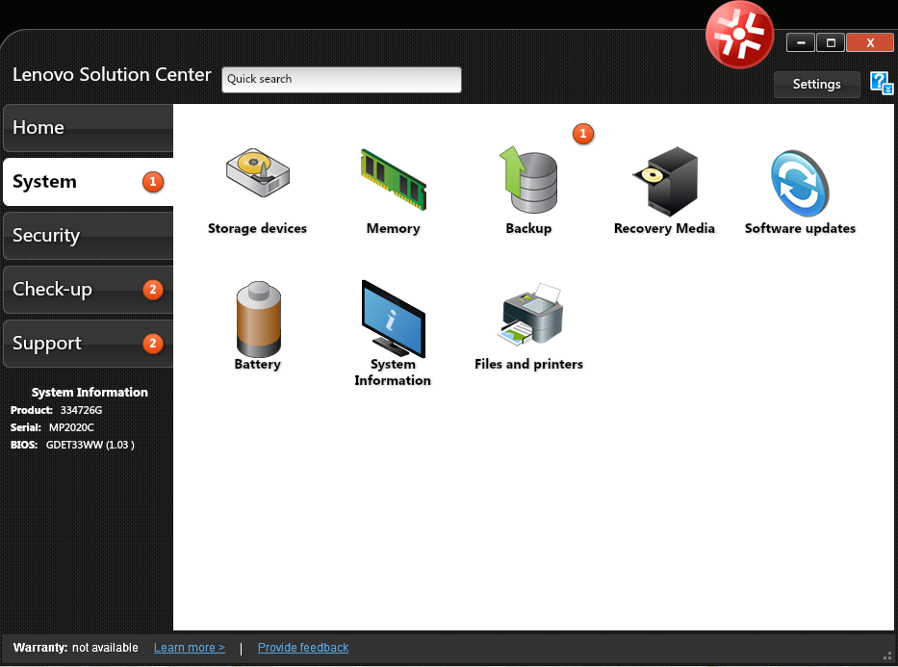Open the Memory module icon
This screenshot has width=898, height=667.
(394, 179)
